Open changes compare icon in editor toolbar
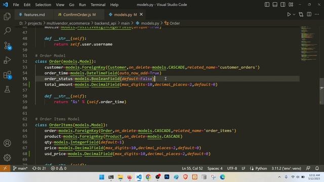This screenshot has width=324, height=182. (x=301, y=15)
